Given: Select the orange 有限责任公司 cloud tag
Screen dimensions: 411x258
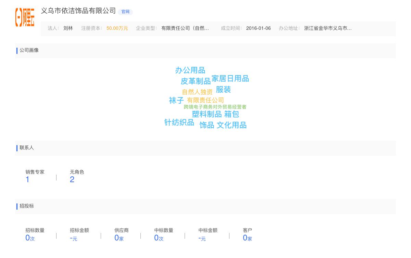Looking at the screenshot, I should (x=205, y=100).
